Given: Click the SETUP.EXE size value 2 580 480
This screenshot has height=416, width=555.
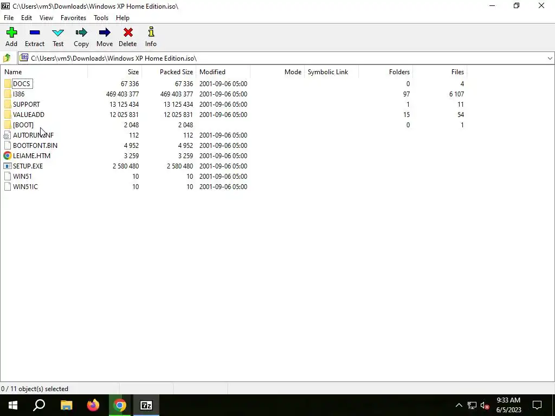Looking at the screenshot, I should point(126,166).
